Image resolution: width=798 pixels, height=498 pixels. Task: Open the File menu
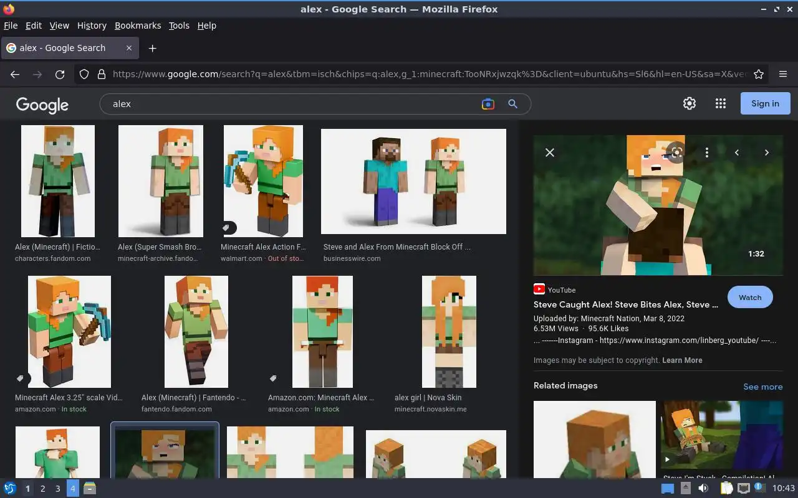pos(11,26)
